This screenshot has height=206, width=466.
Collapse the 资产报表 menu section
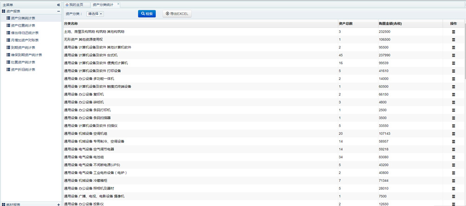coord(58,11)
